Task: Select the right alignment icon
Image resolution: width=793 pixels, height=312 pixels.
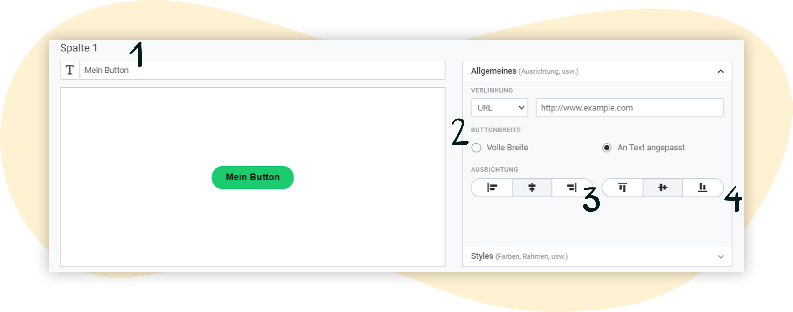Action: [x=572, y=188]
